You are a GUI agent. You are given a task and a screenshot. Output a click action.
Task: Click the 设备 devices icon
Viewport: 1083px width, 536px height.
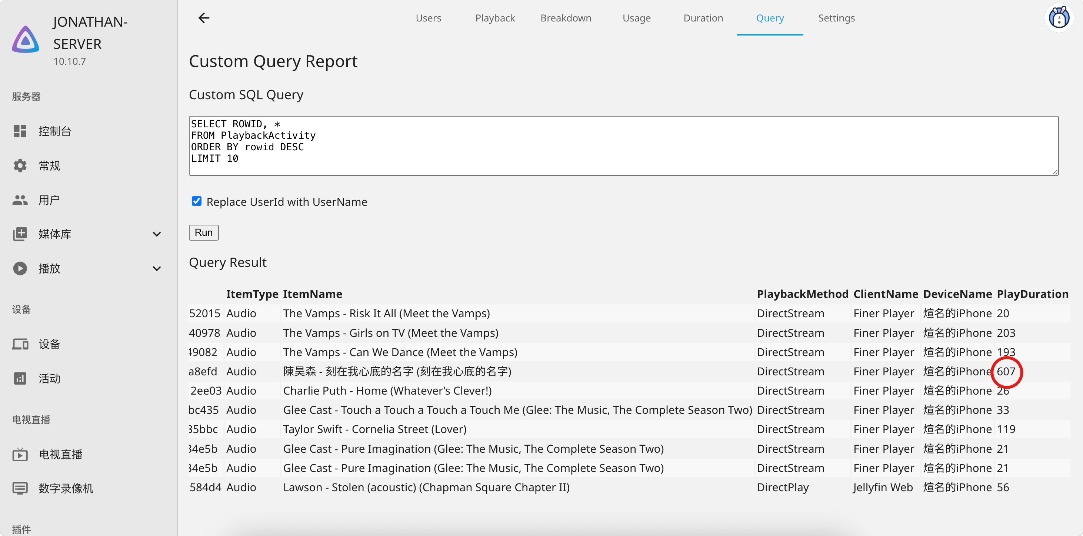20,344
